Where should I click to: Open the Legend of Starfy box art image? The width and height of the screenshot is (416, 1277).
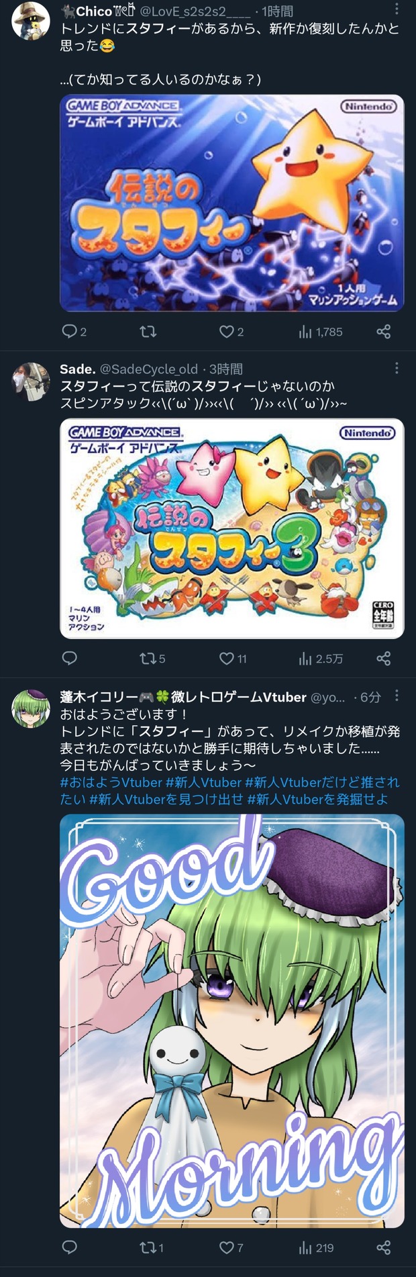click(x=232, y=203)
